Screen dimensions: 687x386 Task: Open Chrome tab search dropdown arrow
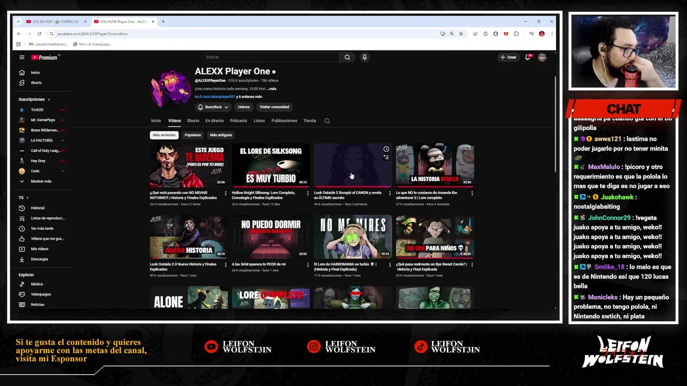point(19,21)
